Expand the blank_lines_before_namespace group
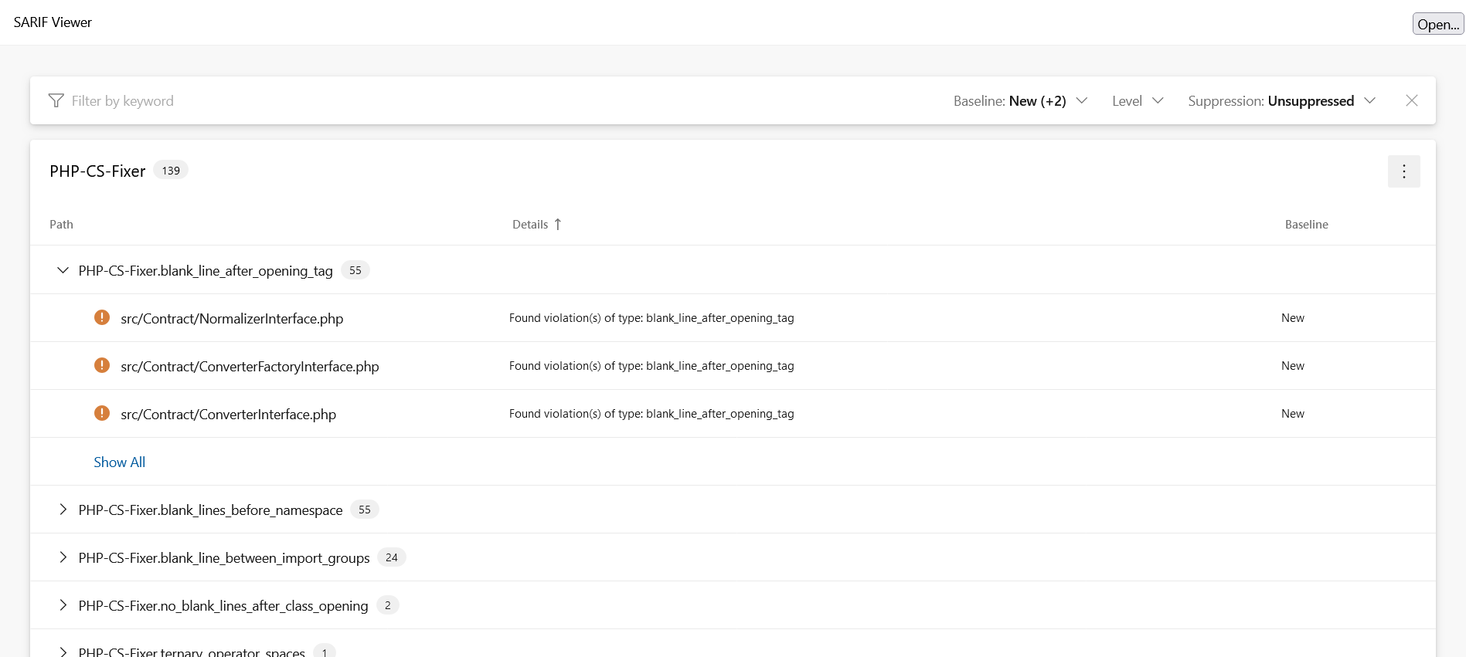Screen dimensions: 1466x657 coord(63,510)
